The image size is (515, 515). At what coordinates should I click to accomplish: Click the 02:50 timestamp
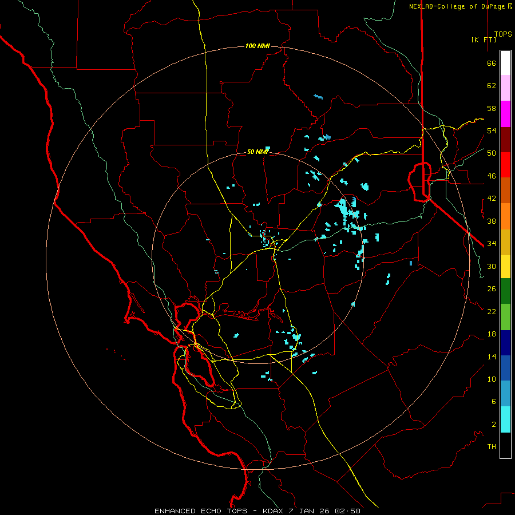point(348,511)
